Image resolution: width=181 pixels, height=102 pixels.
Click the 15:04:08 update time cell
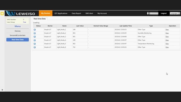[120, 37]
